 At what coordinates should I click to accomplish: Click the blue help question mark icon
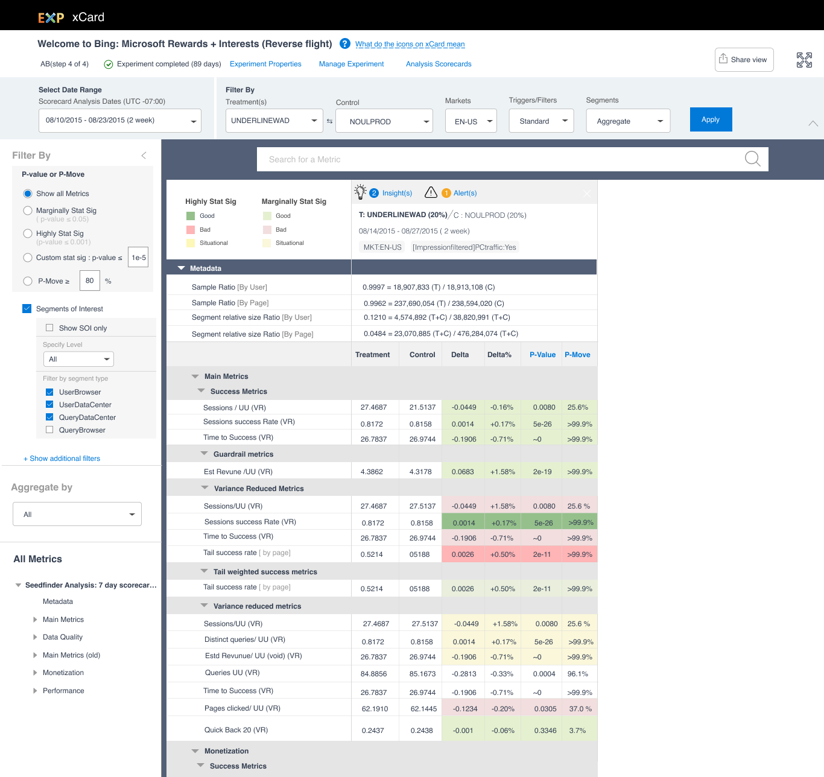click(345, 43)
